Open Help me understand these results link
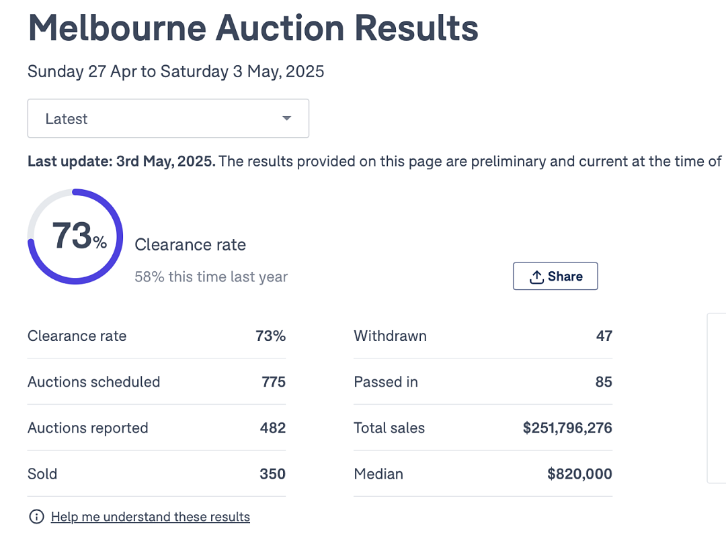Image resolution: width=726 pixels, height=533 pixels. 151,516
